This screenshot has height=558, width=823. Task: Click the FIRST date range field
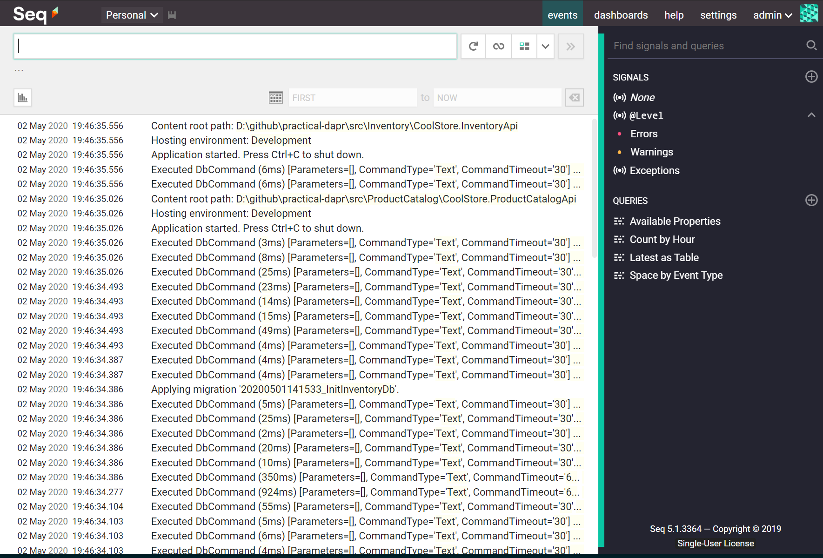pyautogui.click(x=352, y=98)
